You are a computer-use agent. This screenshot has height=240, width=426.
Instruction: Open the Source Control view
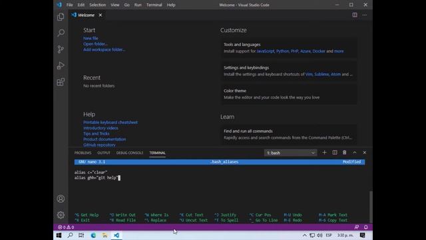(61, 49)
